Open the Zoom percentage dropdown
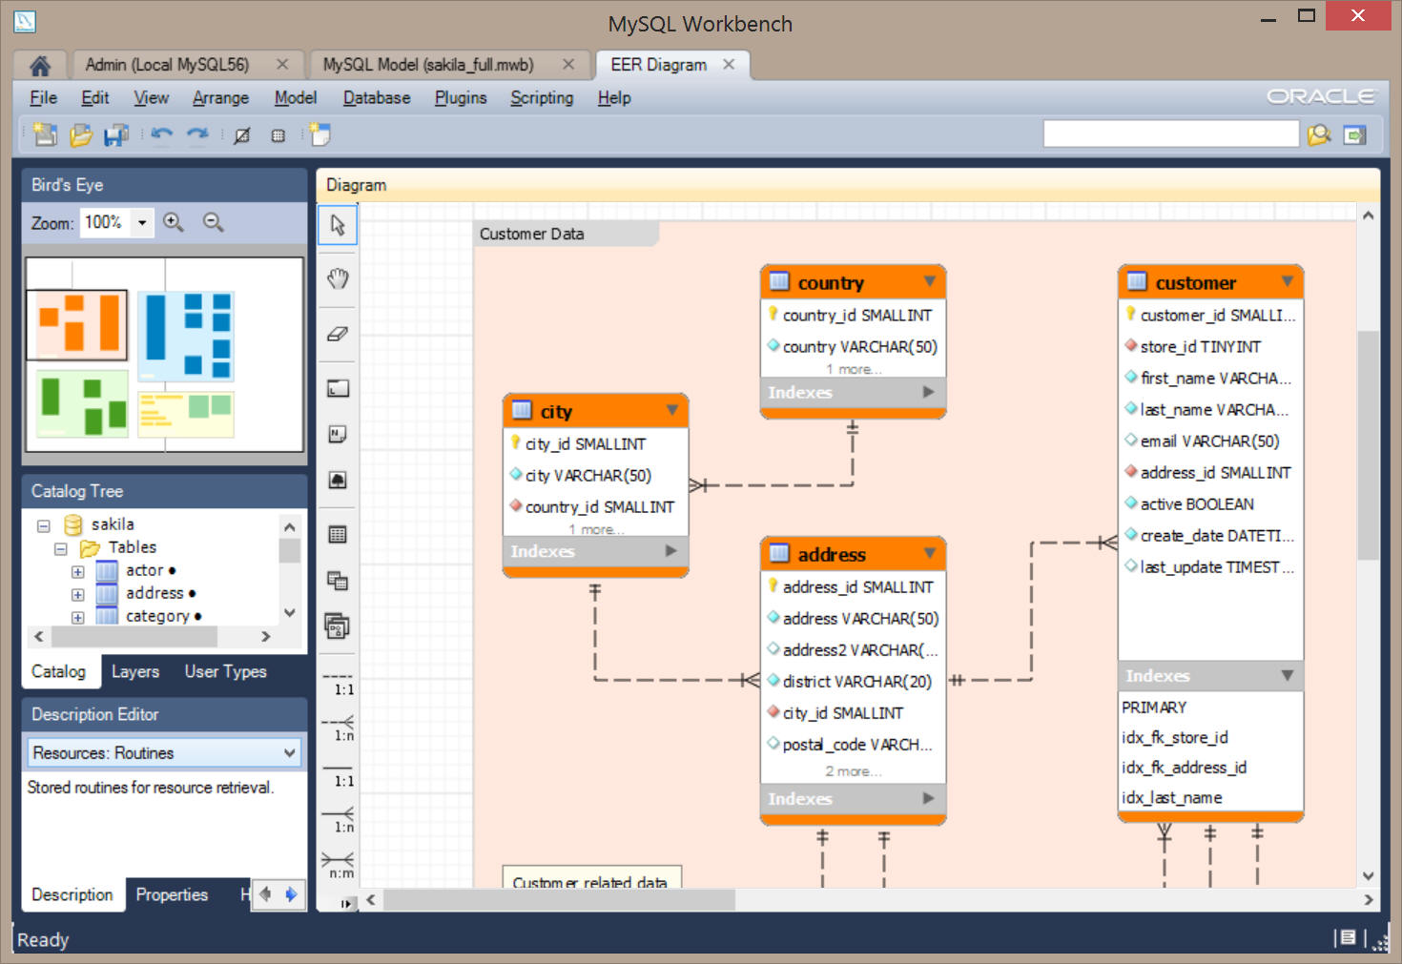This screenshot has height=964, width=1402. tap(142, 223)
